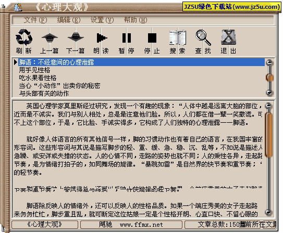Click article list scrollbar down arrow

(269, 93)
